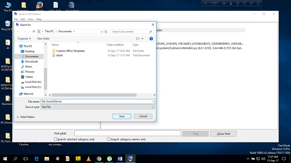
Task: Launch Microsoft Edge from taskbar
Action: [x=36, y=159]
